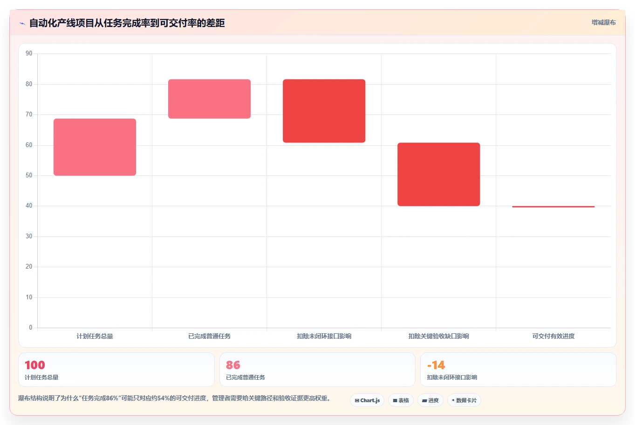Image resolution: width=635 pixels, height=425 pixels.
Task: Click the thin 可交付有效进度 bar line
Action: click(x=553, y=206)
